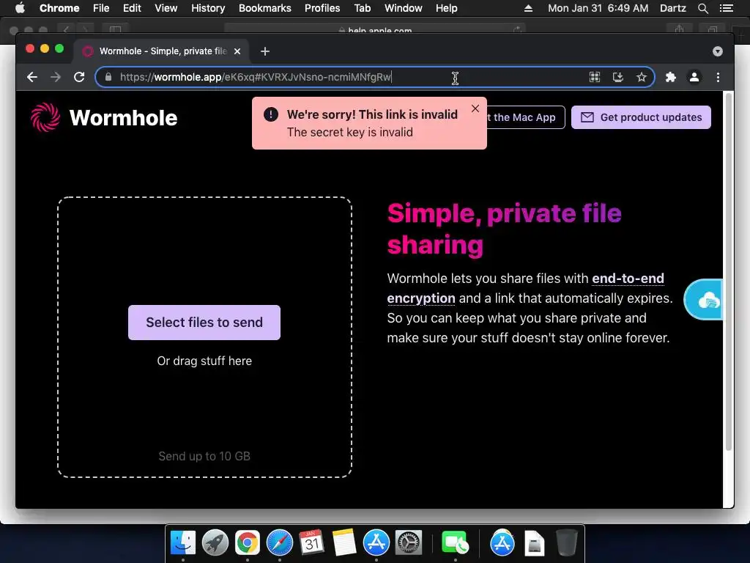Click the Wormhole brand name
This screenshot has width=750, height=563.
coord(123,118)
